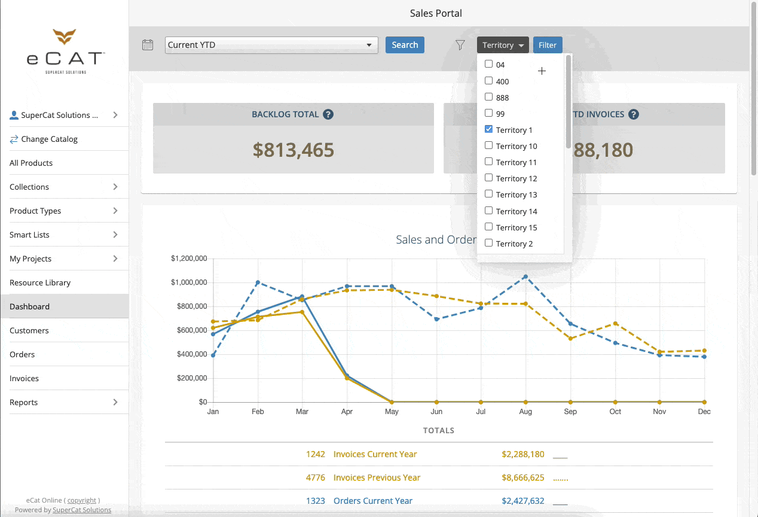This screenshot has width=758, height=517.
Task: Open Backlog Total help icon
Action: (x=328, y=114)
